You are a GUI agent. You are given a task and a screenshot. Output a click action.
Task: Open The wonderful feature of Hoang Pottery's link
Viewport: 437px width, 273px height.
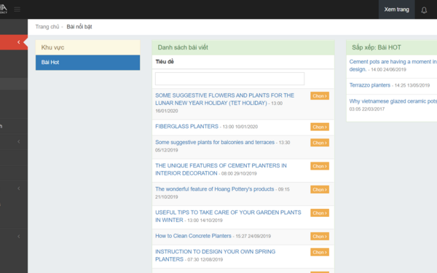click(215, 189)
